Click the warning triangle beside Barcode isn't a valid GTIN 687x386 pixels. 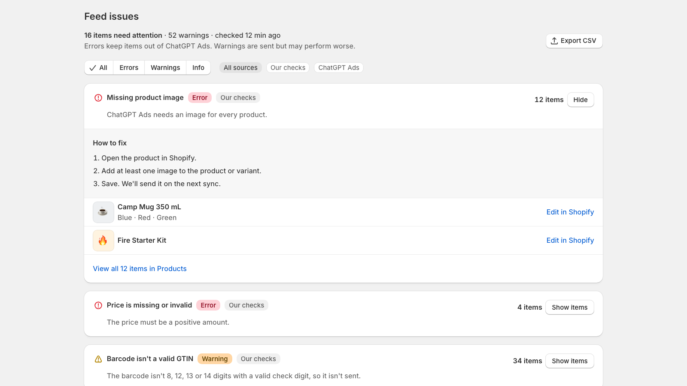[98, 359]
